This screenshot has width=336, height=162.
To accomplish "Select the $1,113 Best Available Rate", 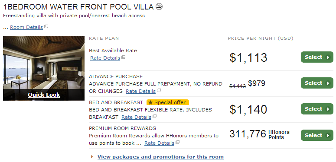I will (317, 57).
